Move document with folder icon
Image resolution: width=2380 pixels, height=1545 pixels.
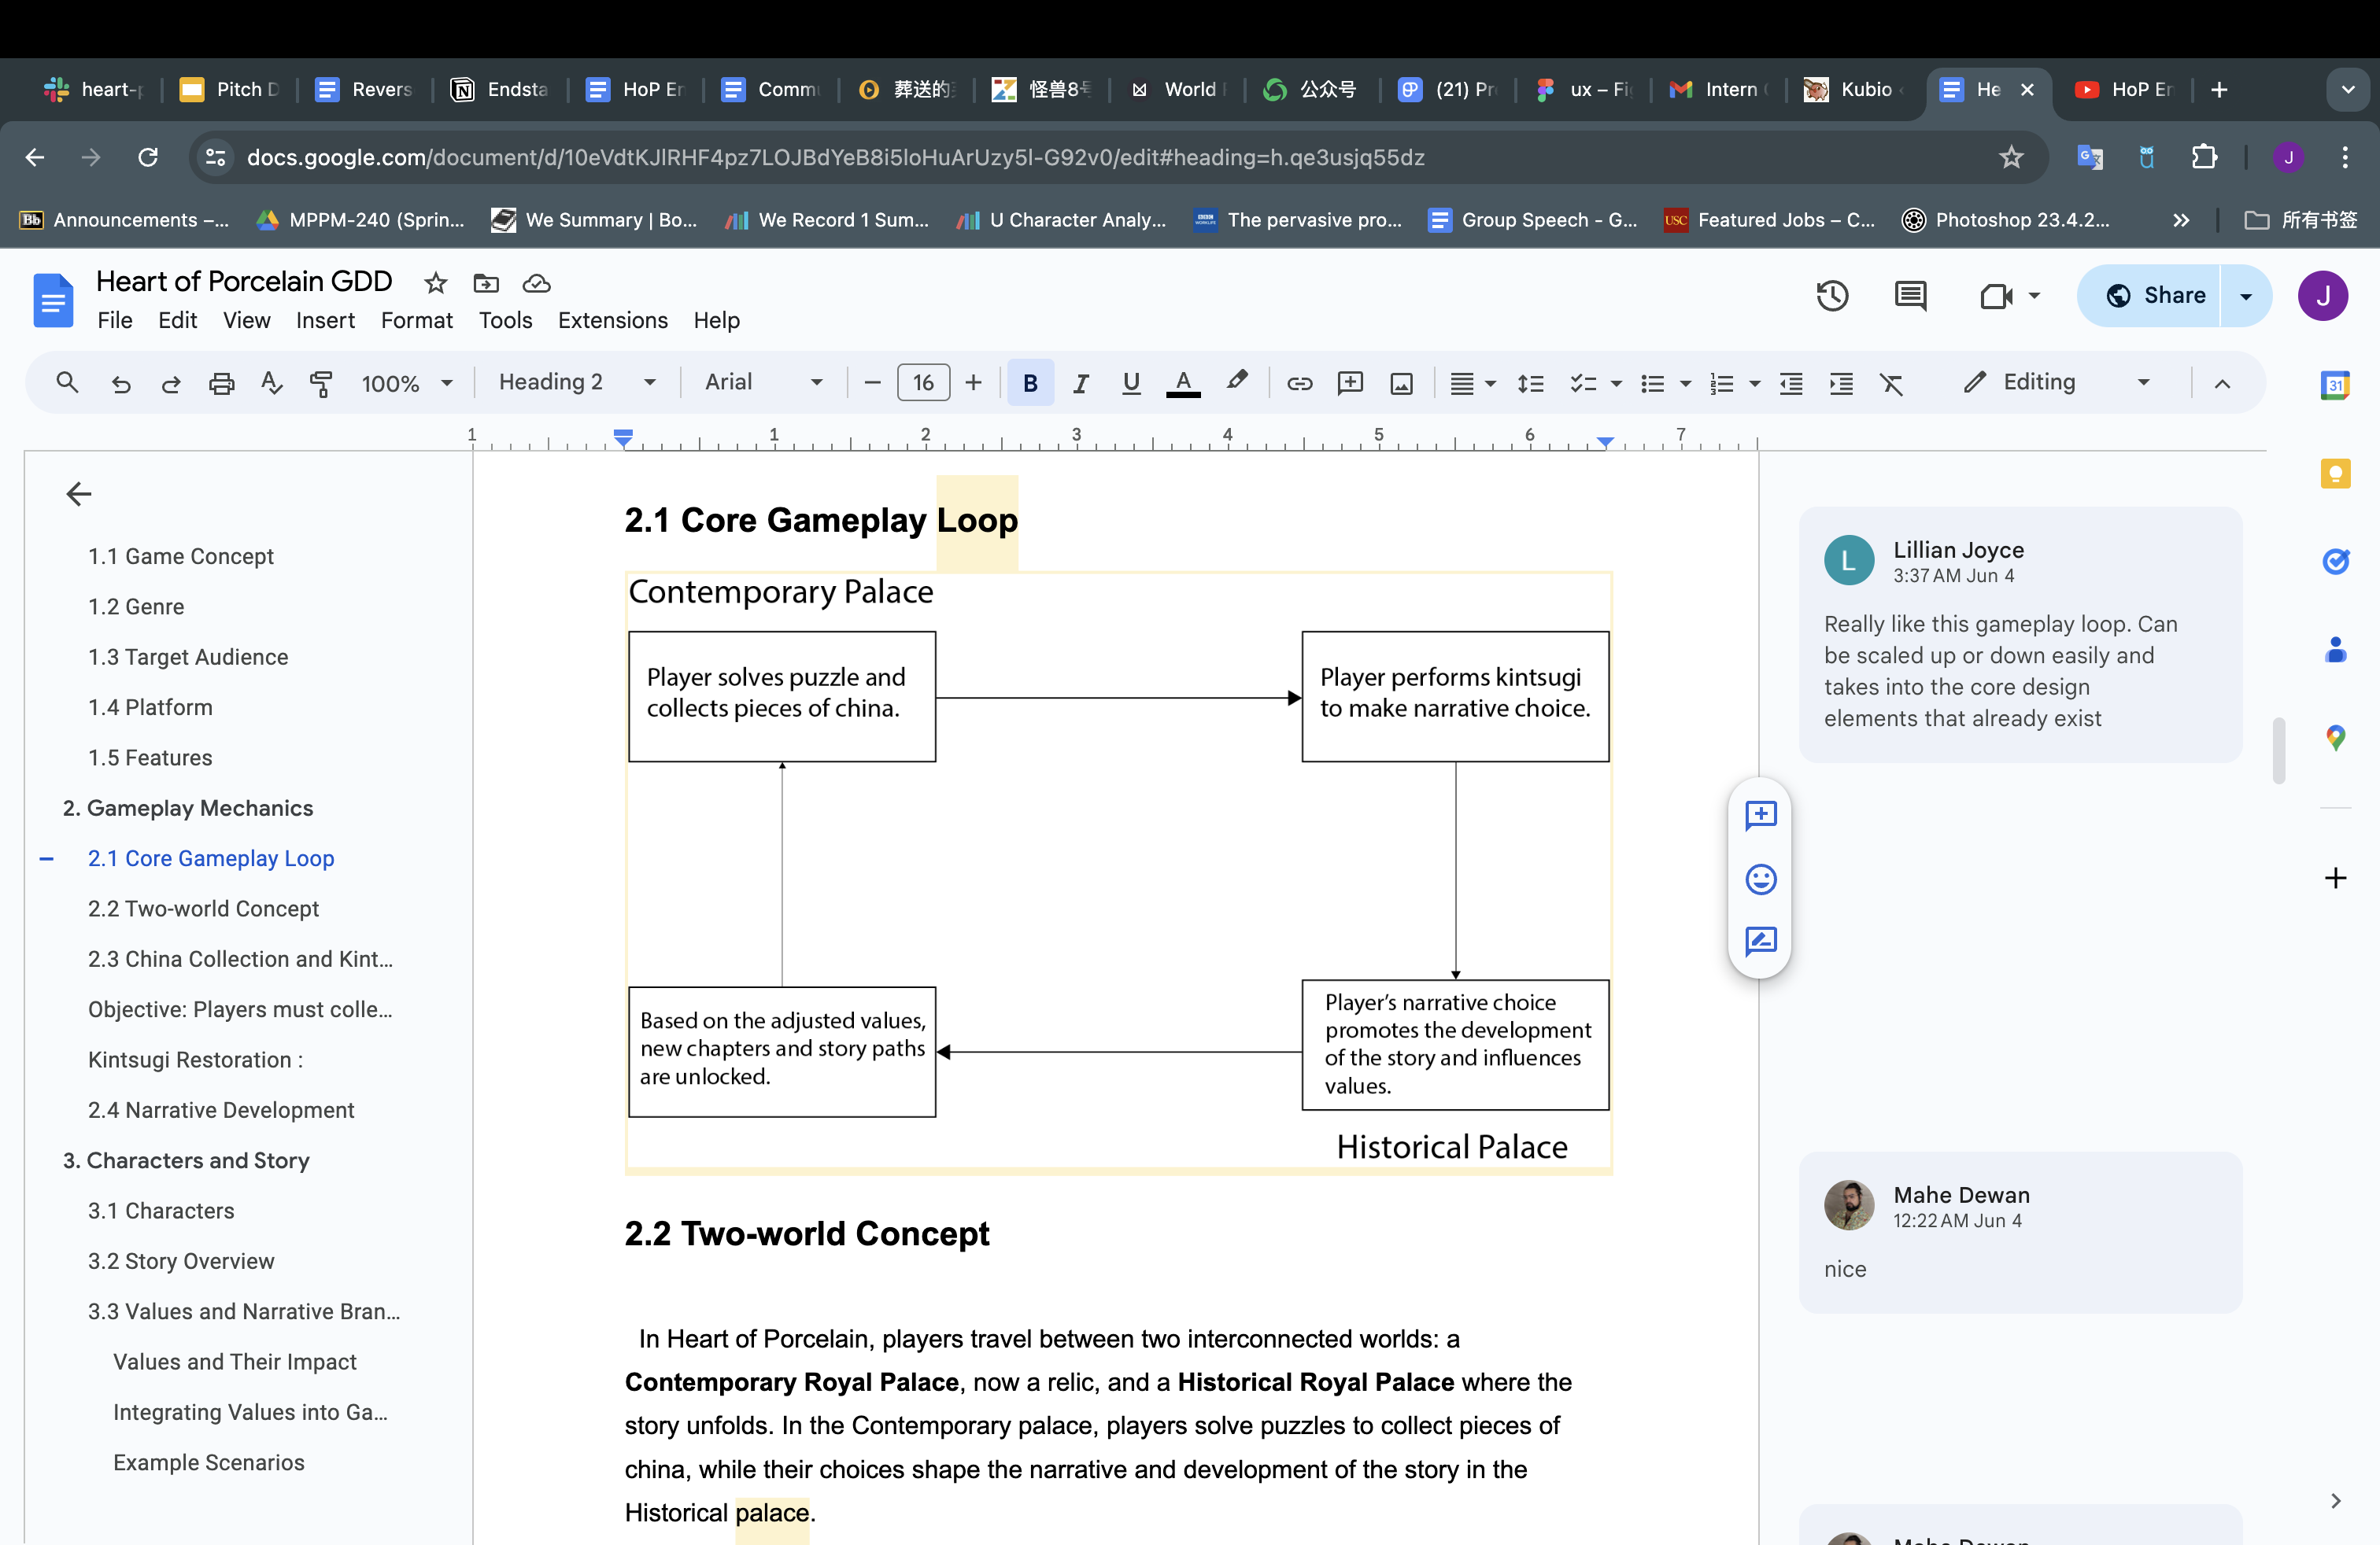point(486,283)
